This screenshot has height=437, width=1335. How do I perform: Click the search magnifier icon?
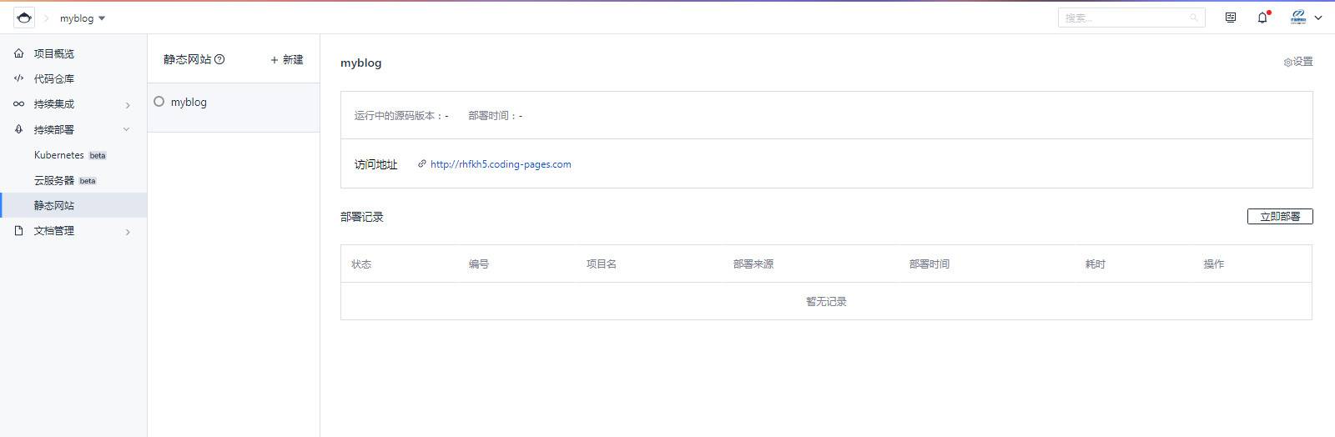point(1194,18)
